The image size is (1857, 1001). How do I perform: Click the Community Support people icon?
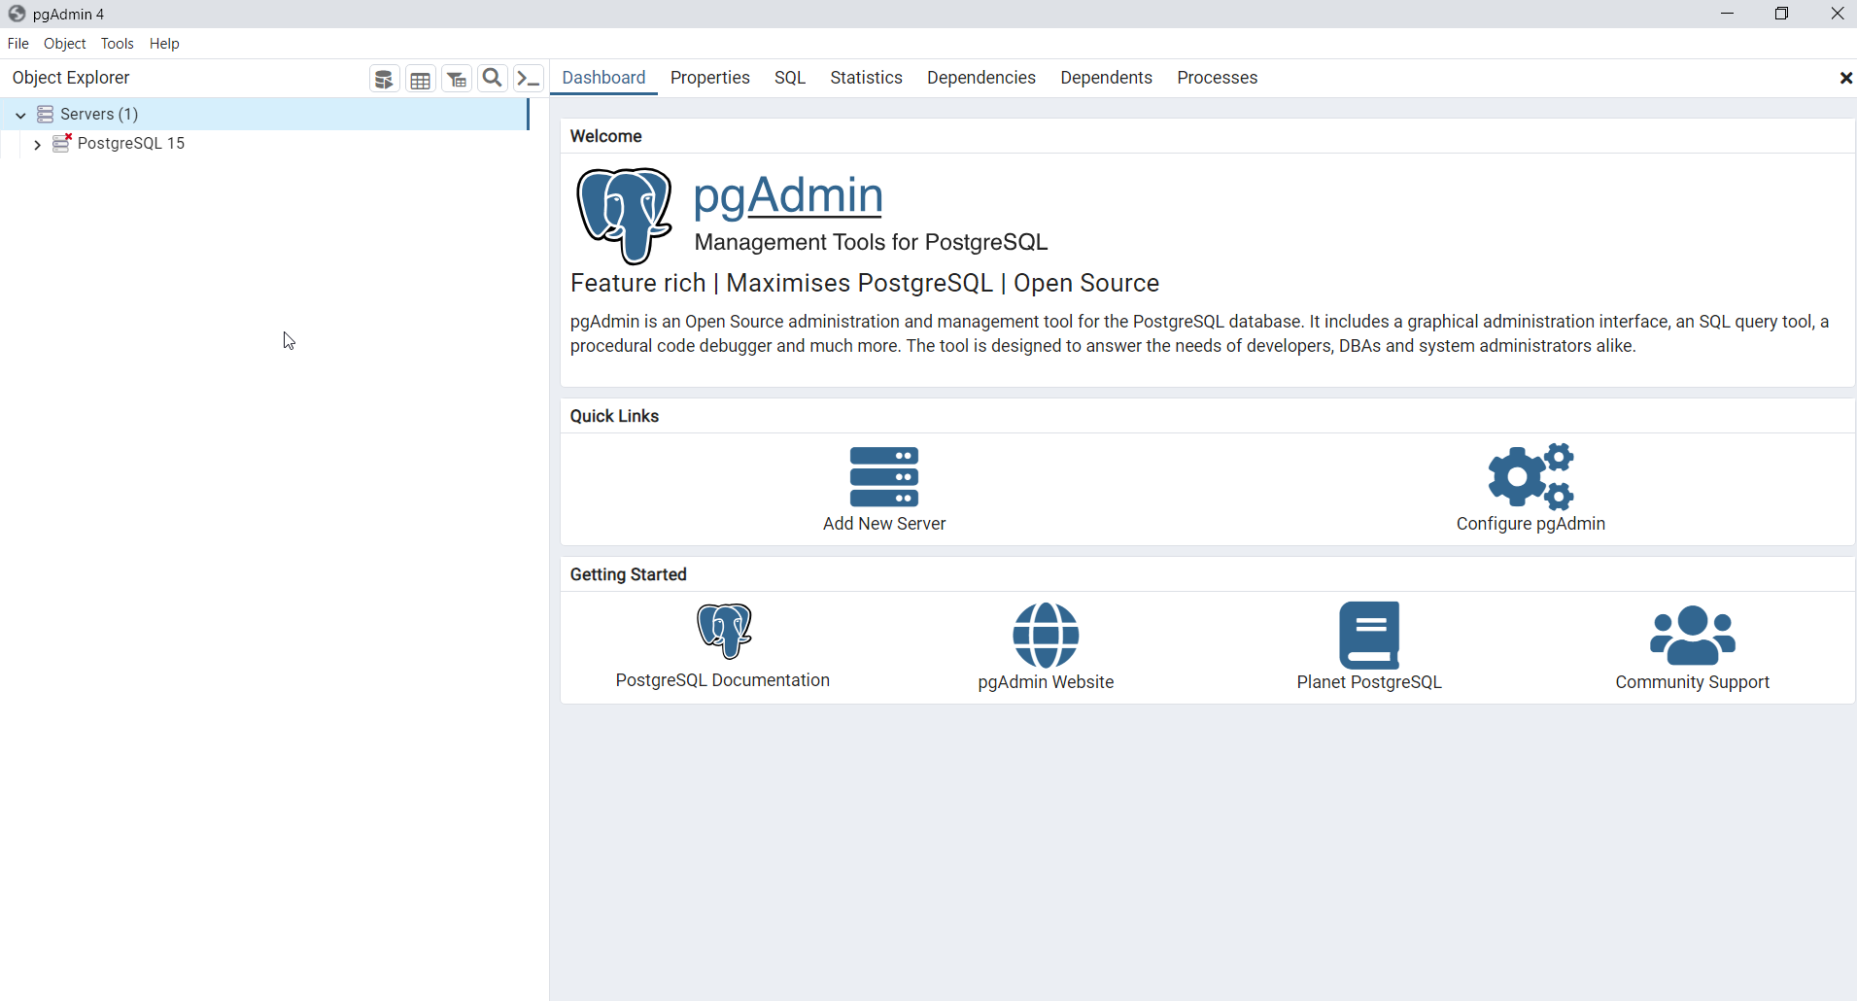tap(1692, 635)
